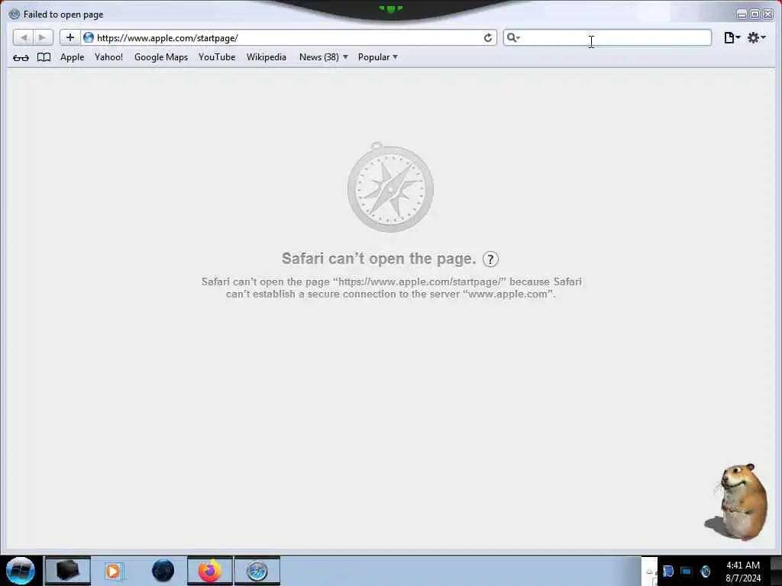The image size is (782, 586).
Task: Click the round system tray icon beside the clock
Action: pos(705,571)
